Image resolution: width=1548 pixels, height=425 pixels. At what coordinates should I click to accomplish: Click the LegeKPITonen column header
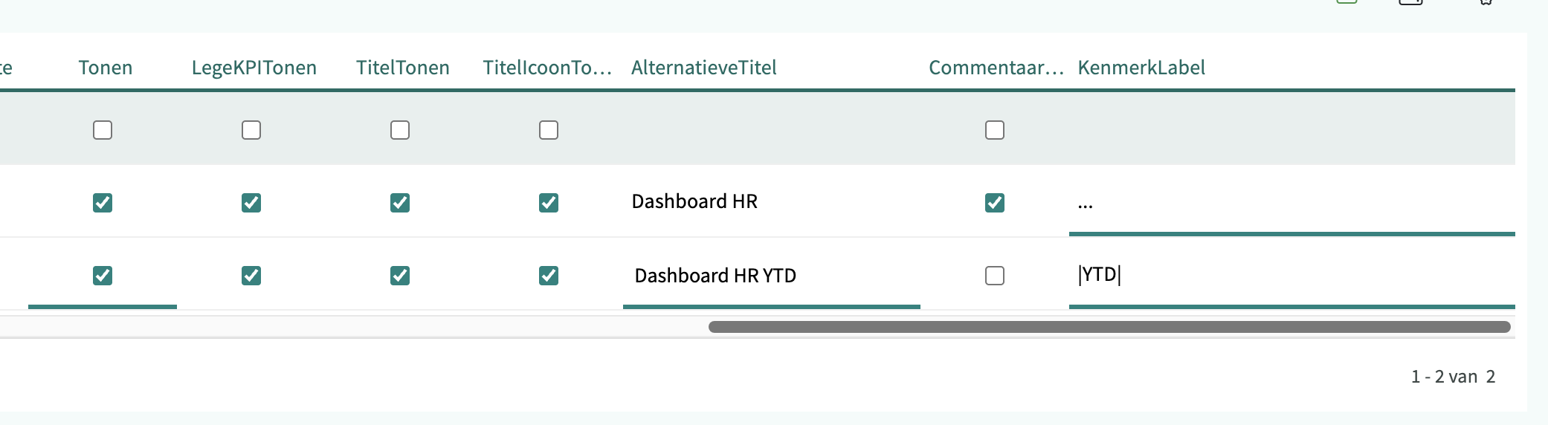(254, 68)
